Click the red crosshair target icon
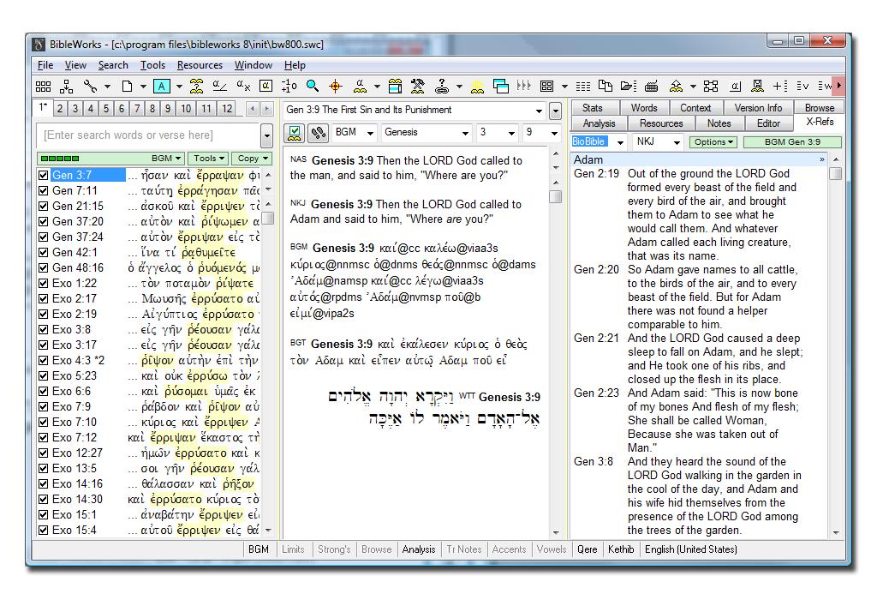 (336, 86)
